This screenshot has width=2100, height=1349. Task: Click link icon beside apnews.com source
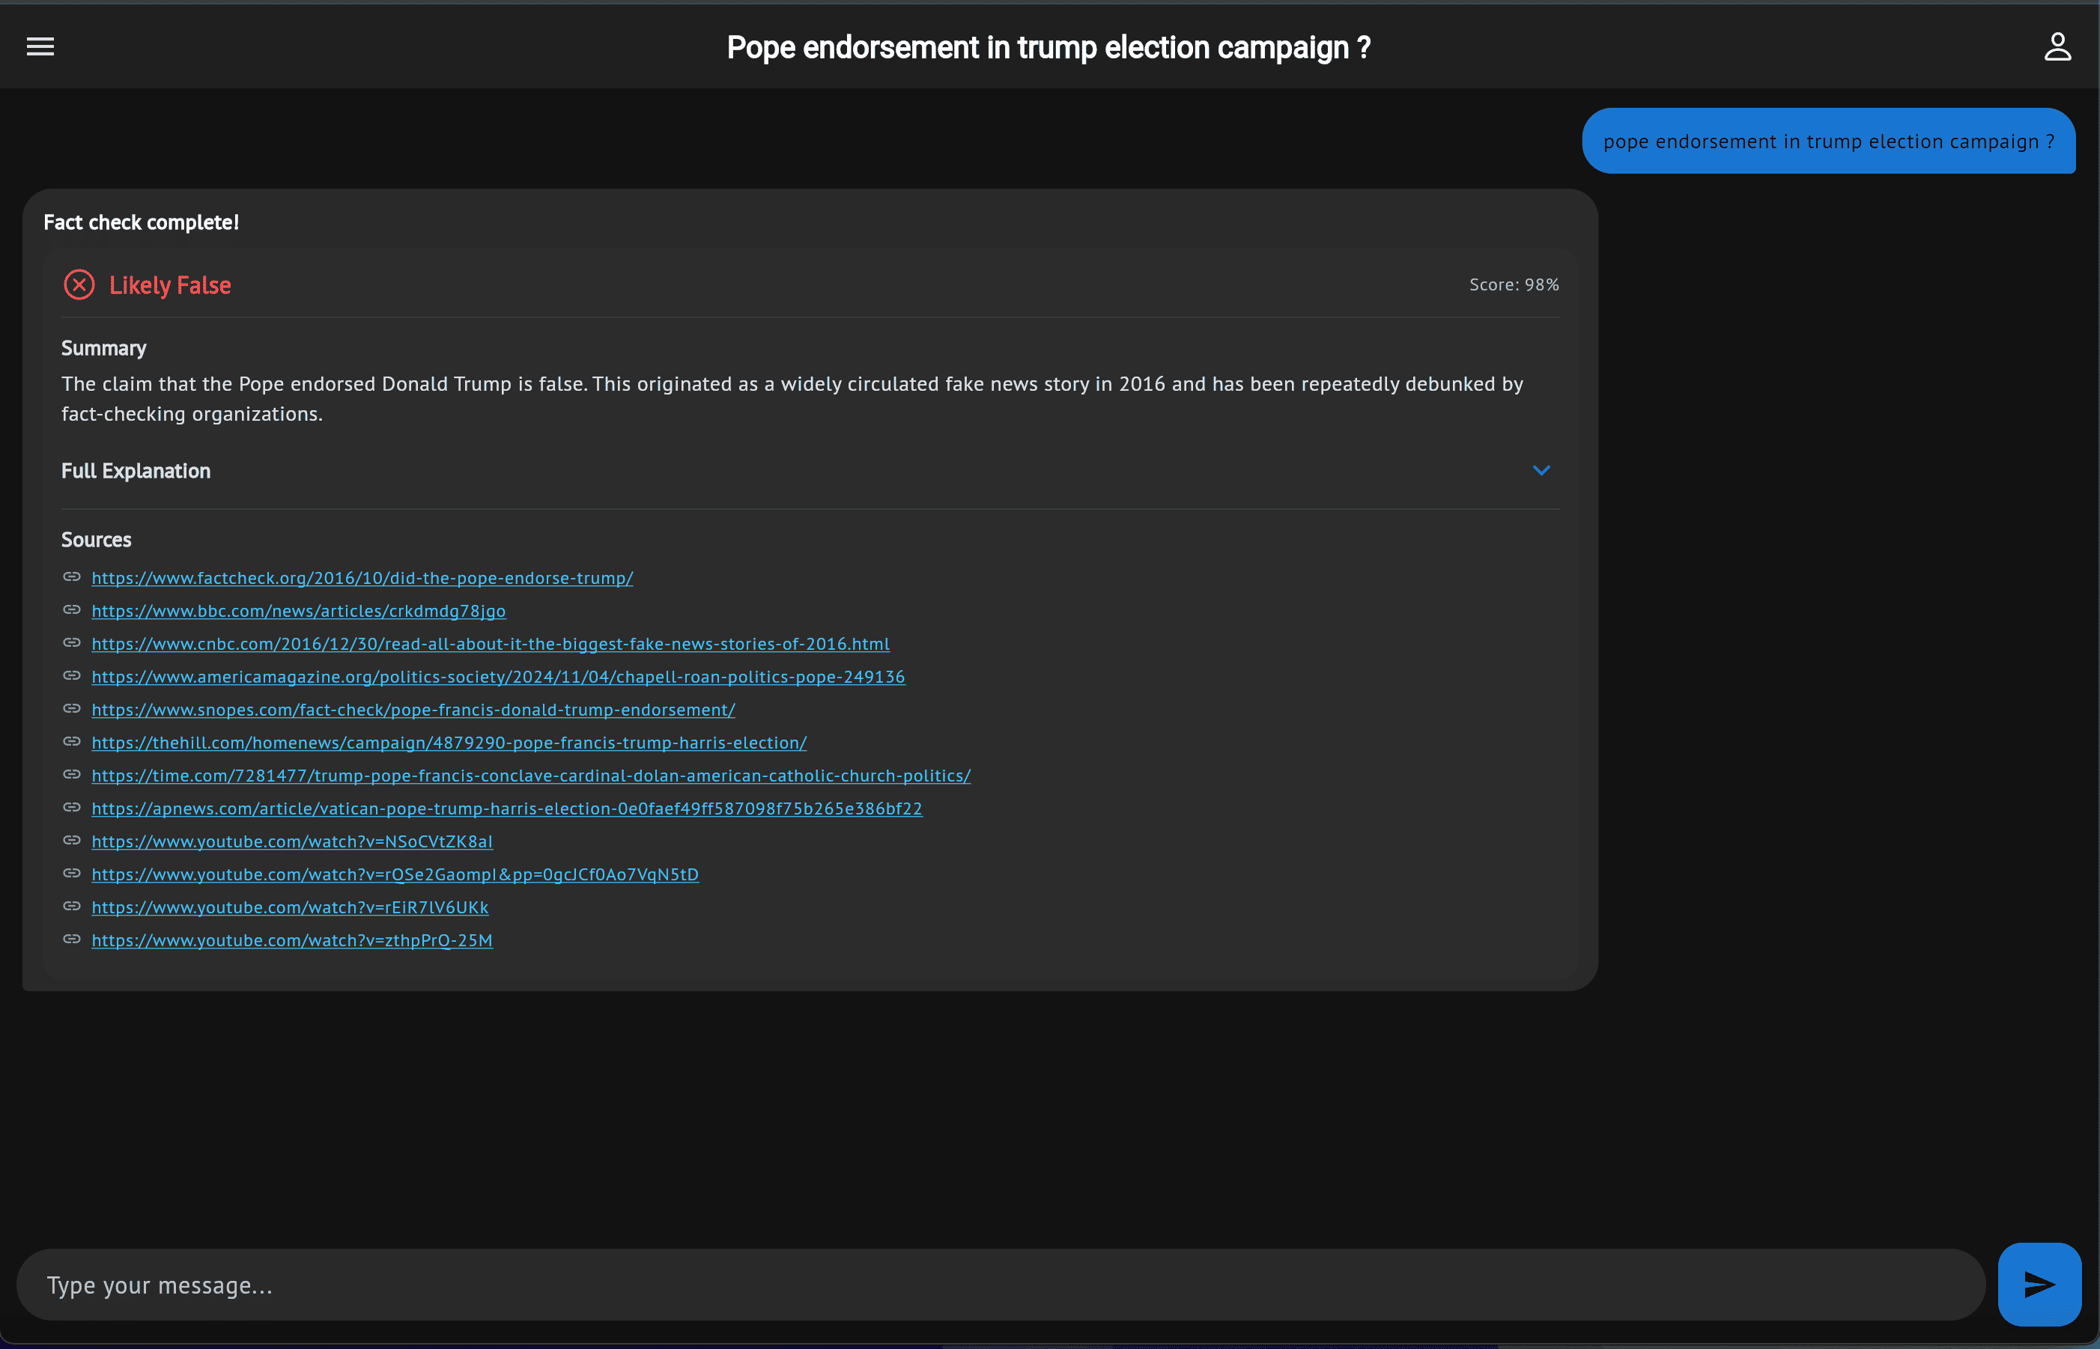tap(72, 808)
